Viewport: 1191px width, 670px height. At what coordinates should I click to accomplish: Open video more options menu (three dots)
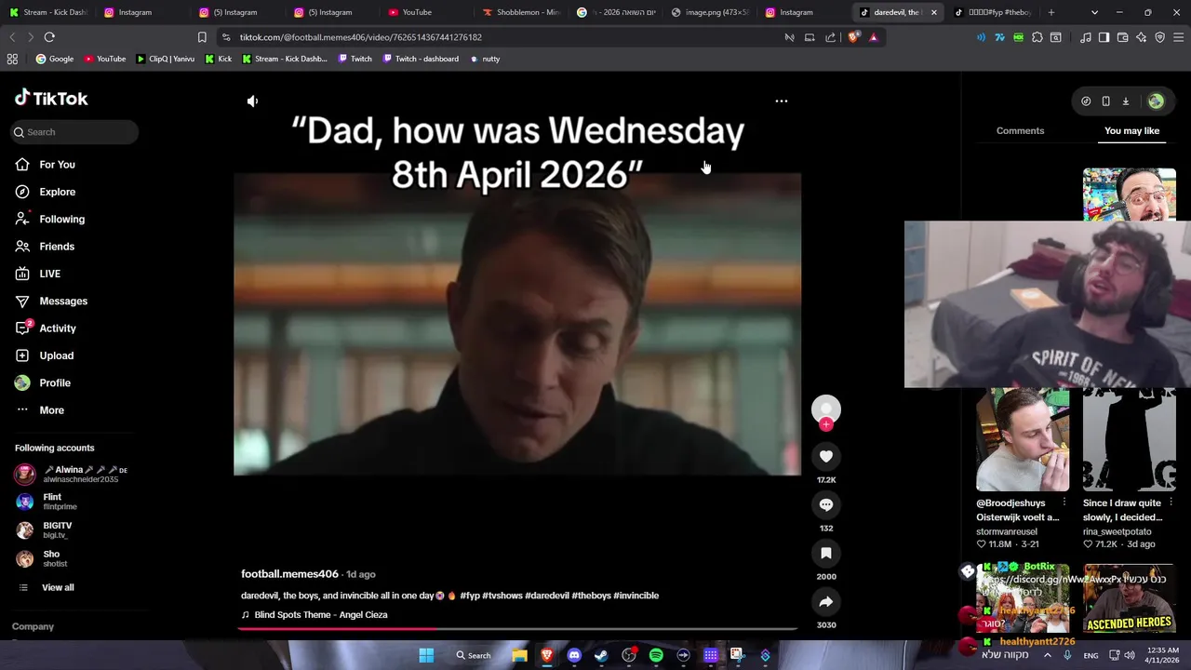click(x=782, y=100)
